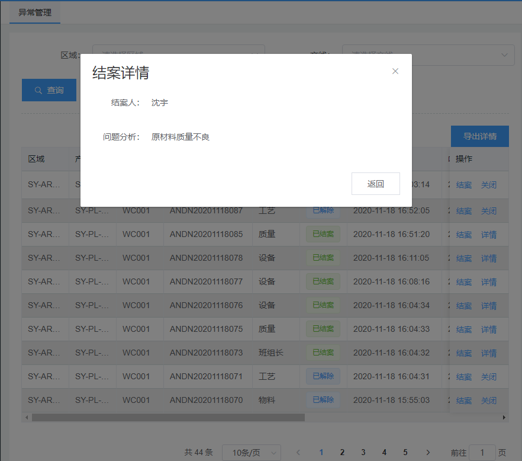Click 结案 link for ANDN20201118078 row
The width and height of the screenshot is (522, 461).
coord(464,258)
